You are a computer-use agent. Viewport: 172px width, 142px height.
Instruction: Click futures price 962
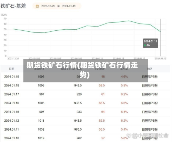79,138
